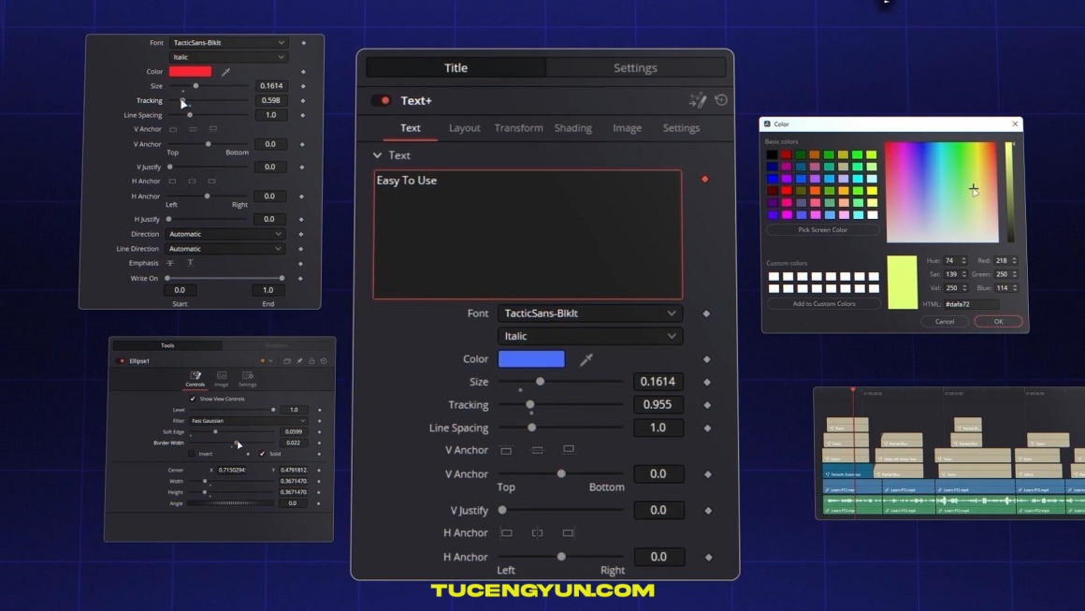The height and width of the screenshot is (611, 1085).
Task: Click the reset icon in the Text+ header
Action: [x=721, y=100]
